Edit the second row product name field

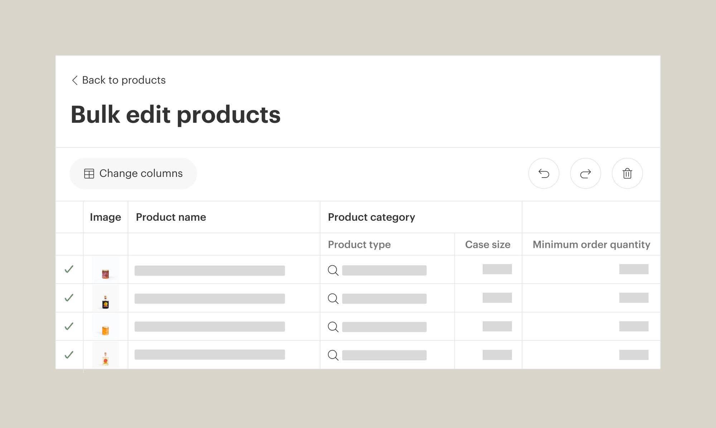coord(209,299)
